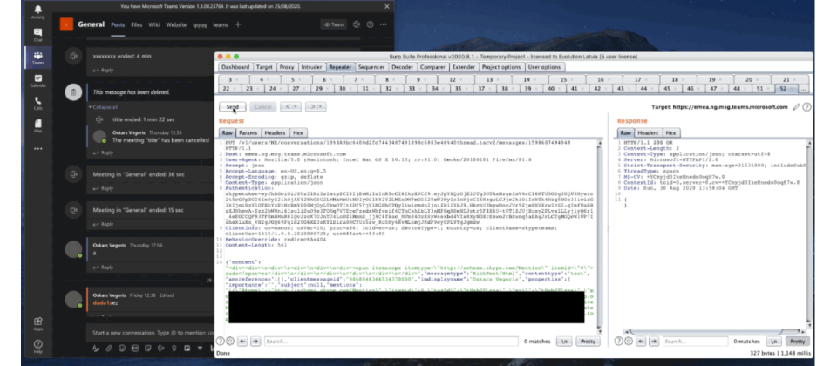Image resolution: width=837 pixels, height=366 pixels.
Task: Toggle Pretty formatting in the request pane
Action: point(588,341)
